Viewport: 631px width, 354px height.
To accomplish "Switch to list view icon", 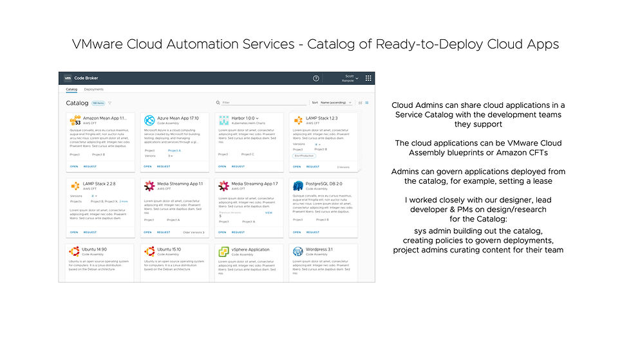I will pyautogui.click(x=360, y=103).
